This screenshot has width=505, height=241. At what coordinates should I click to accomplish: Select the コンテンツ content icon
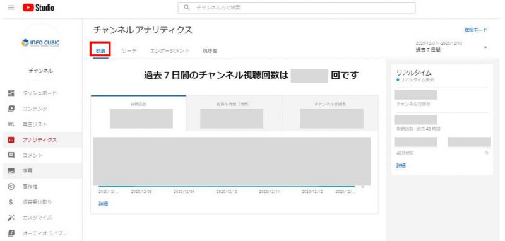pyautogui.click(x=11, y=109)
